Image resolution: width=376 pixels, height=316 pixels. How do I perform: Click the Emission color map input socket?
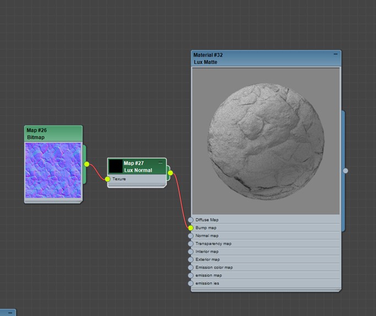[191, 268]
